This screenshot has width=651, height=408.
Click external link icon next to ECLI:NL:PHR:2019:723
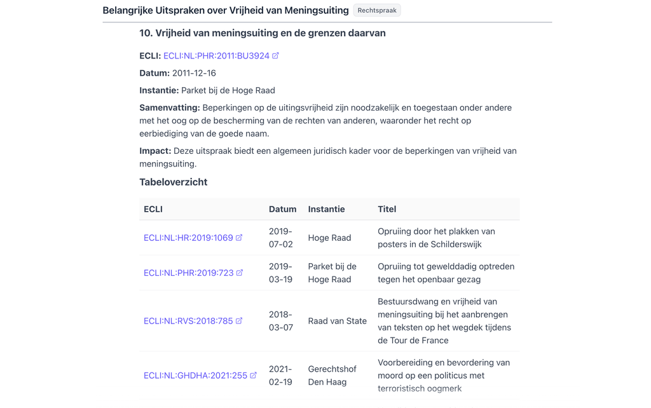[x=240, y=273]
